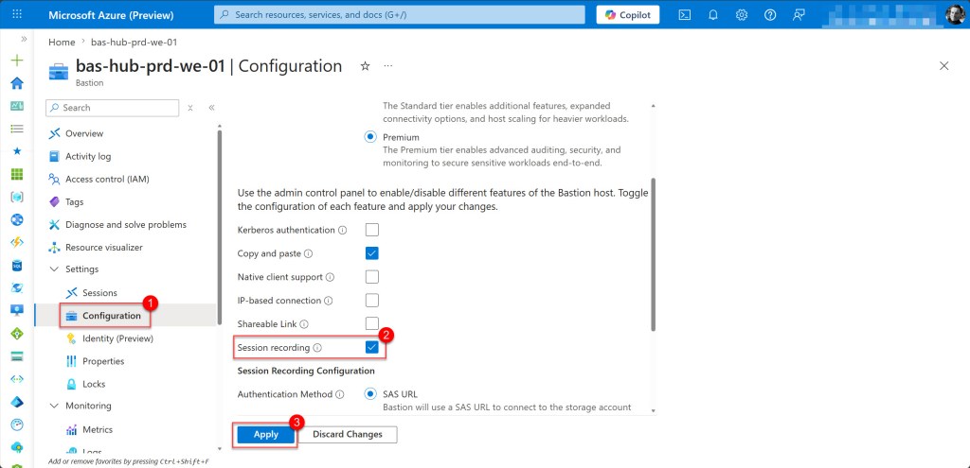Show info tooltip for Session recording
This screenshot has width=970, height=468.
coord(317,348)
